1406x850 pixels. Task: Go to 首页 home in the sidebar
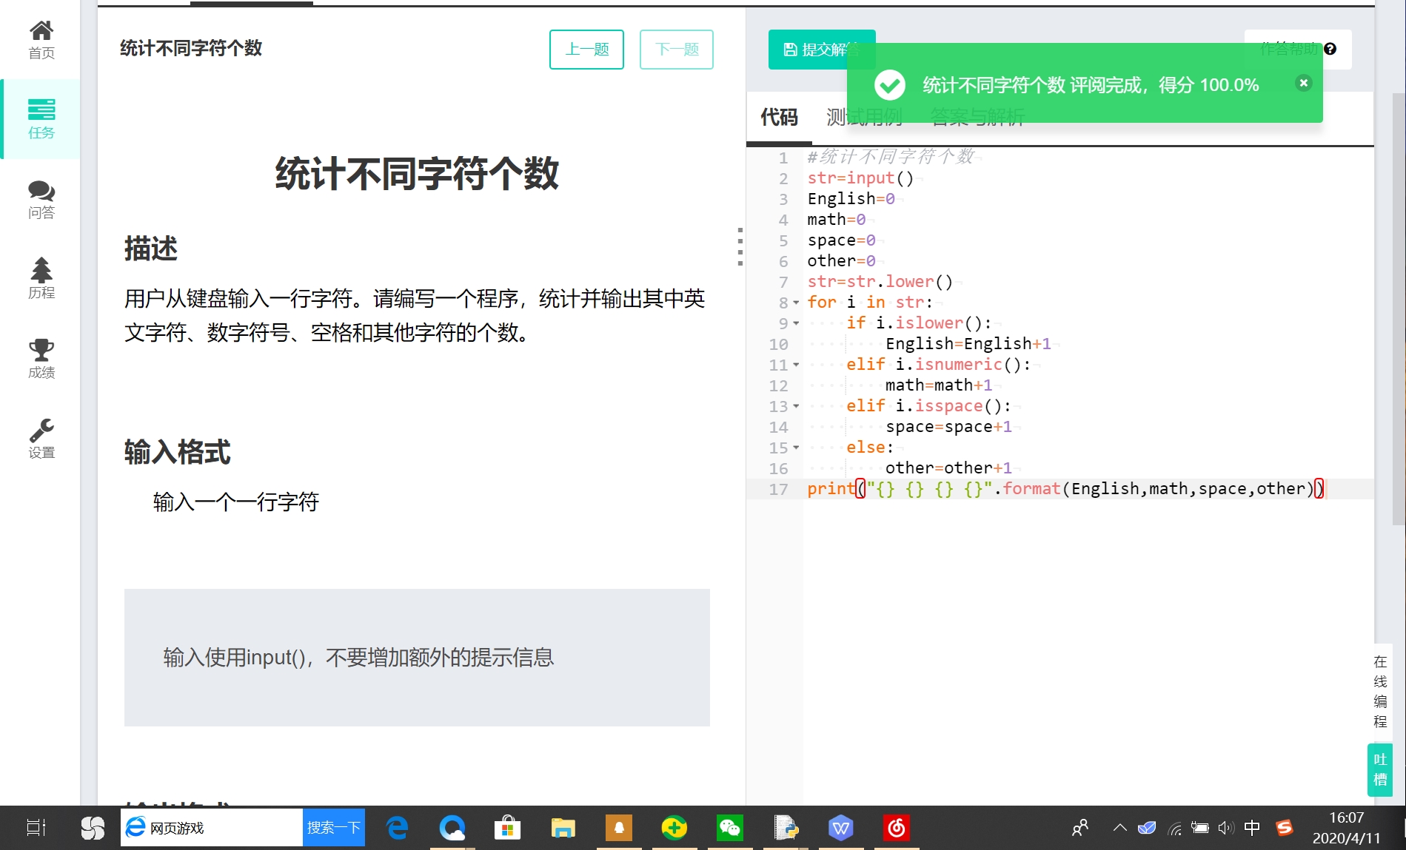(41, 39)
